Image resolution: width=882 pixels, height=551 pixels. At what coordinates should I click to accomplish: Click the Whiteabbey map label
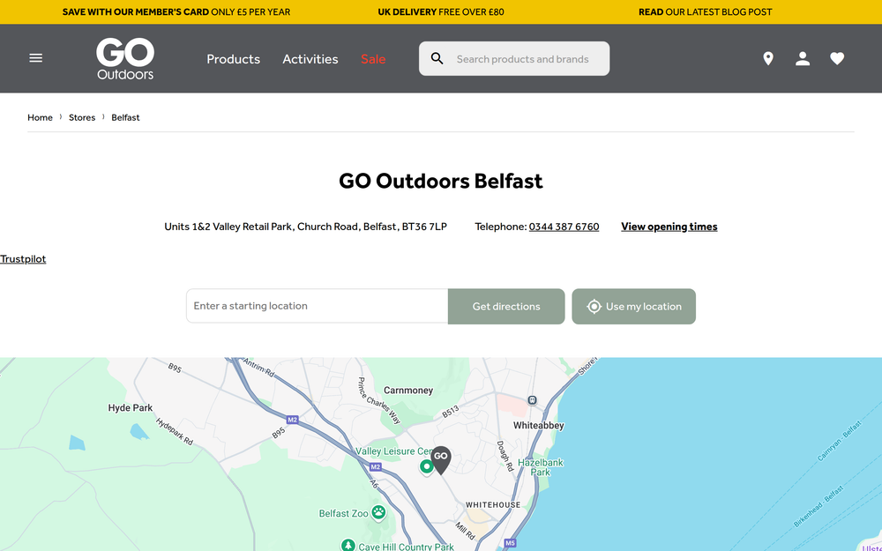tap(538, 426)
